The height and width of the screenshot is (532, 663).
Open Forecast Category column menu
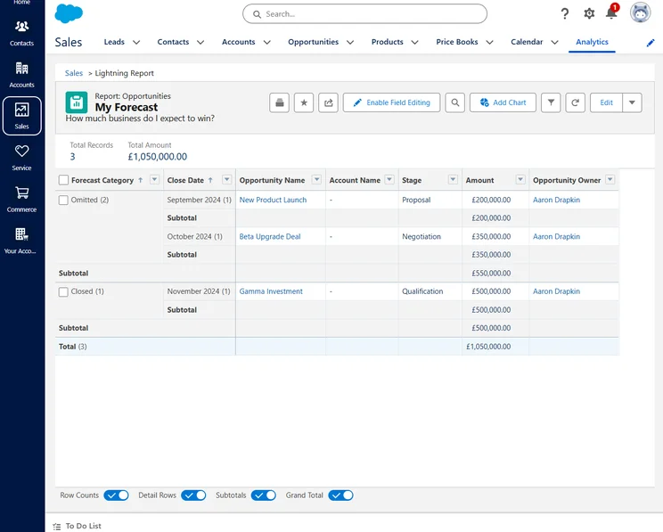[x=155, y=179]
